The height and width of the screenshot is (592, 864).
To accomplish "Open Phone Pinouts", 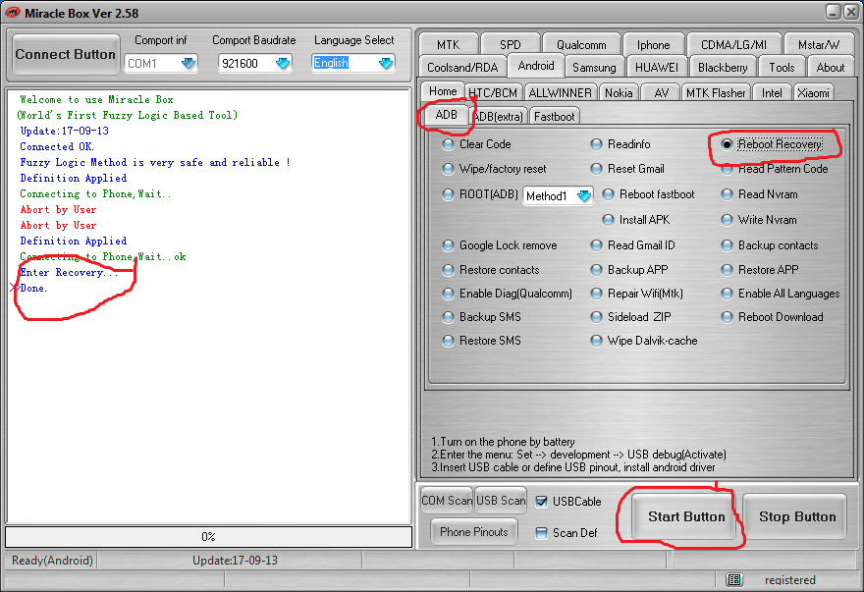I will click(x=473, y=532).
